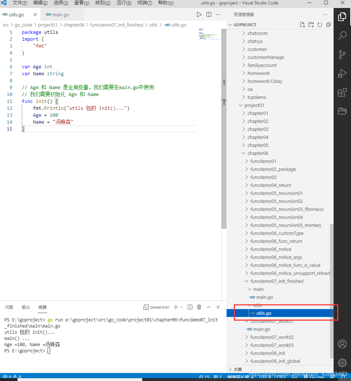Open the Run and Debug view
The image size is (351, 381).
click(x=342, y=73)
